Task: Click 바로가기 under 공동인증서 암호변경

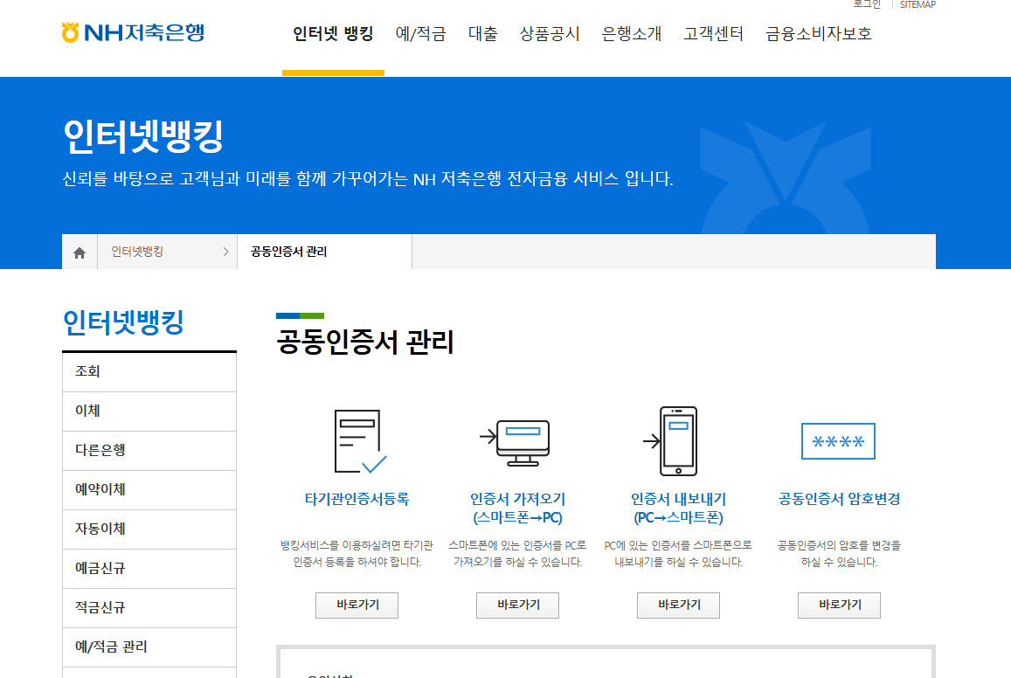Action: 839,605
